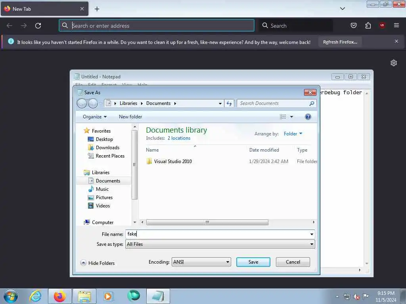This screenshot has width=406, height=304.
Task: Dismiss the Refresh Firefox notification bar
Action: 396,41
